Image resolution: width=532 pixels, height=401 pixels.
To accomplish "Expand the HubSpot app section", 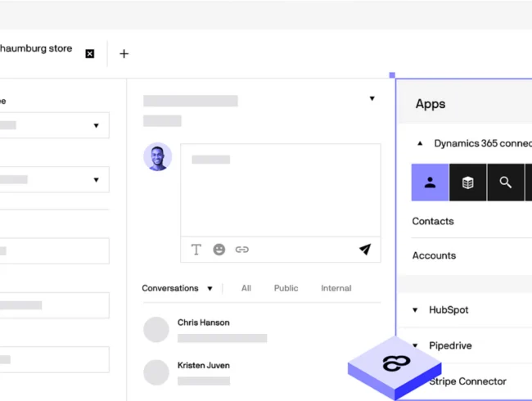I will pyautogui.click(x=416, y=310).
